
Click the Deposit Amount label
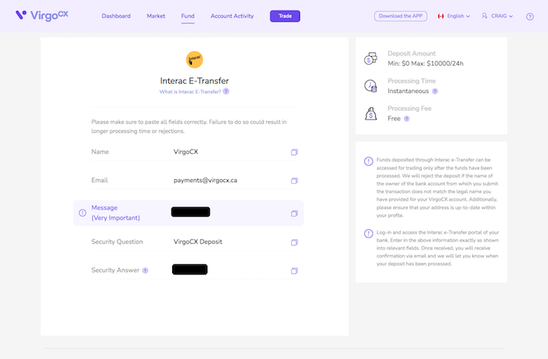click(411, 53)
